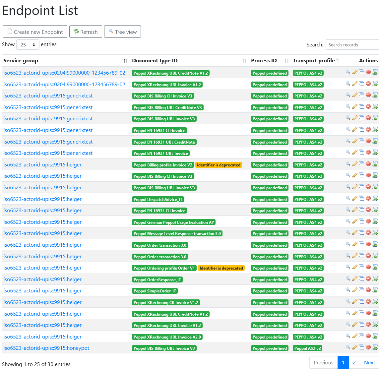
Task: Click Peppol Message Level Response transaction 3.0 badge
Action: [x=177, y=234]
